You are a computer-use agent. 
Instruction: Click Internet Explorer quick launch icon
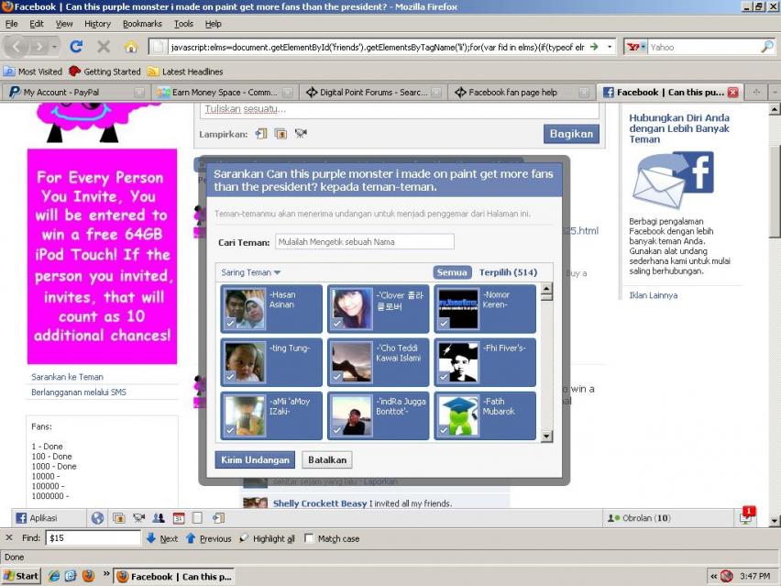point(54,576)
